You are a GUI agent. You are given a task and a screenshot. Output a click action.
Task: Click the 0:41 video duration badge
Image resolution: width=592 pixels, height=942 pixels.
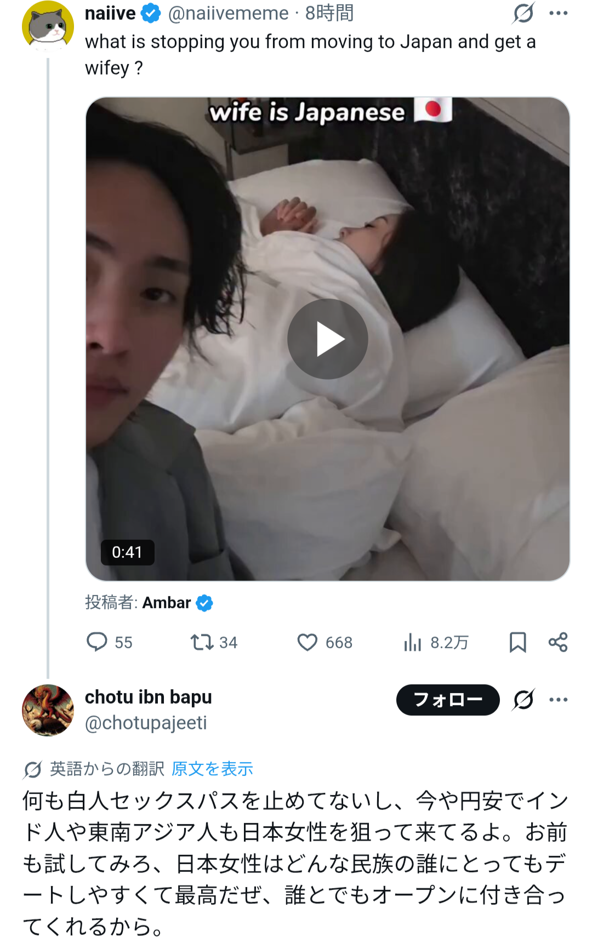tap(127, 552)
